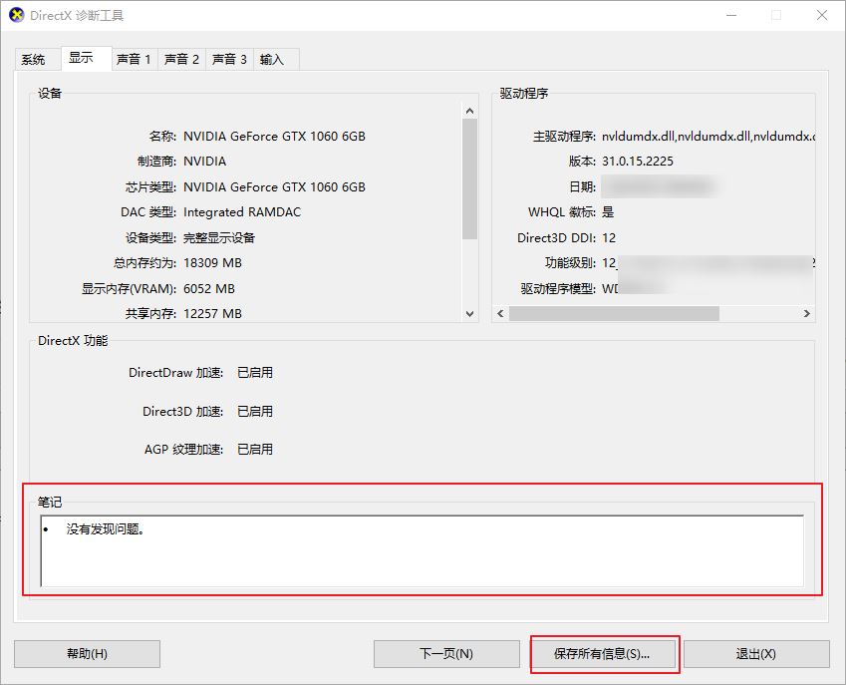Open the 声音 1 tab
The height and width of the screenshot is (685, 846).
click(x=134, y=60)
